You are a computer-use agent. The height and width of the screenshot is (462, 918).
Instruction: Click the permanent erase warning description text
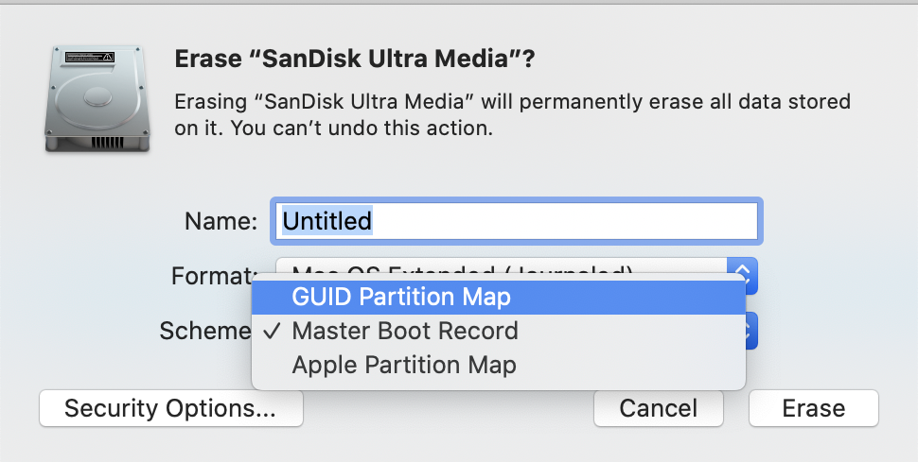pos(513,114)
